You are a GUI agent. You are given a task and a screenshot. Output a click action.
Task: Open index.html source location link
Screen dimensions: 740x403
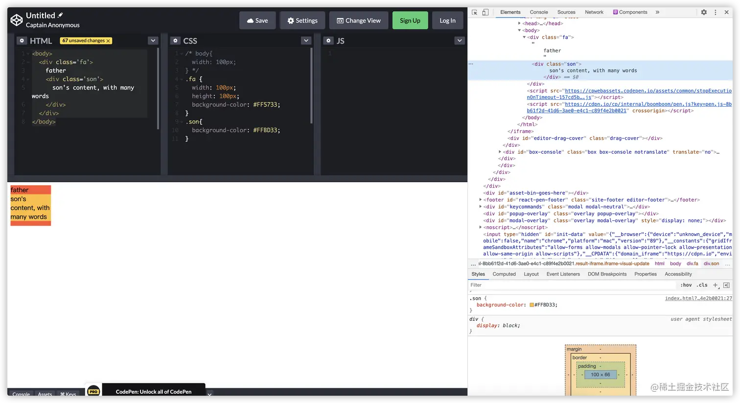(698, 298)
